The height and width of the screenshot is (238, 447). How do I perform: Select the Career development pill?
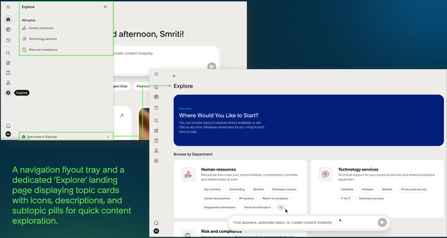tap(217, 199)
